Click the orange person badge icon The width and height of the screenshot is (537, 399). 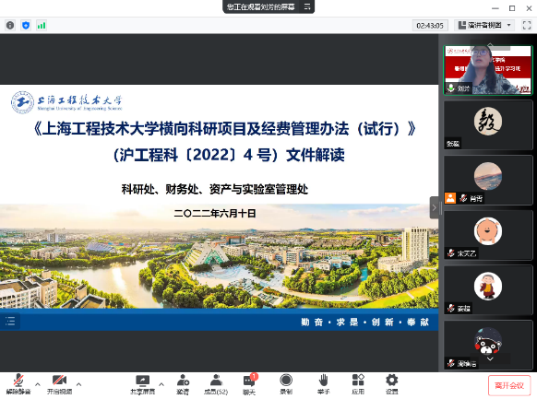coord(450,198)
